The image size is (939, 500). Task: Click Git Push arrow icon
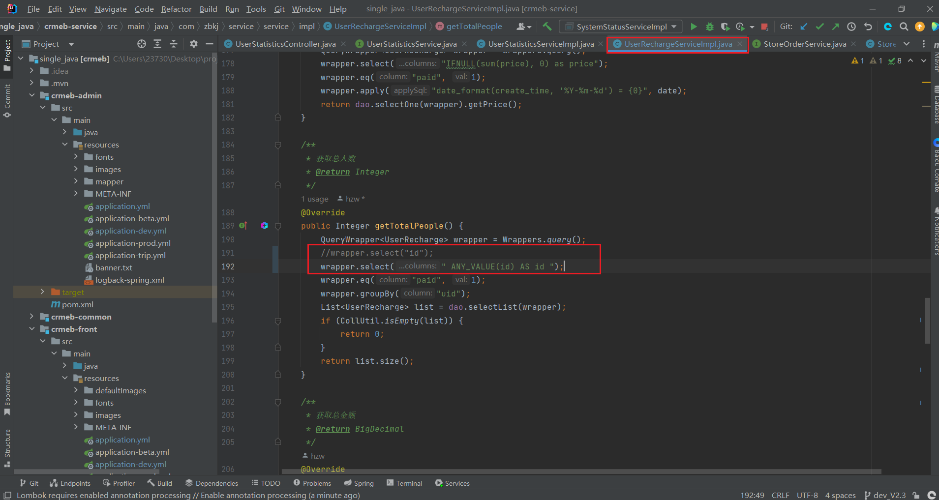pyautogui.click(x=835, y=27)
